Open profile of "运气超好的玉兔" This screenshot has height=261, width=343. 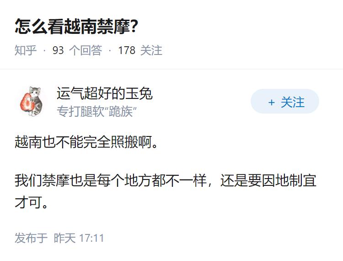click(104, 93)
